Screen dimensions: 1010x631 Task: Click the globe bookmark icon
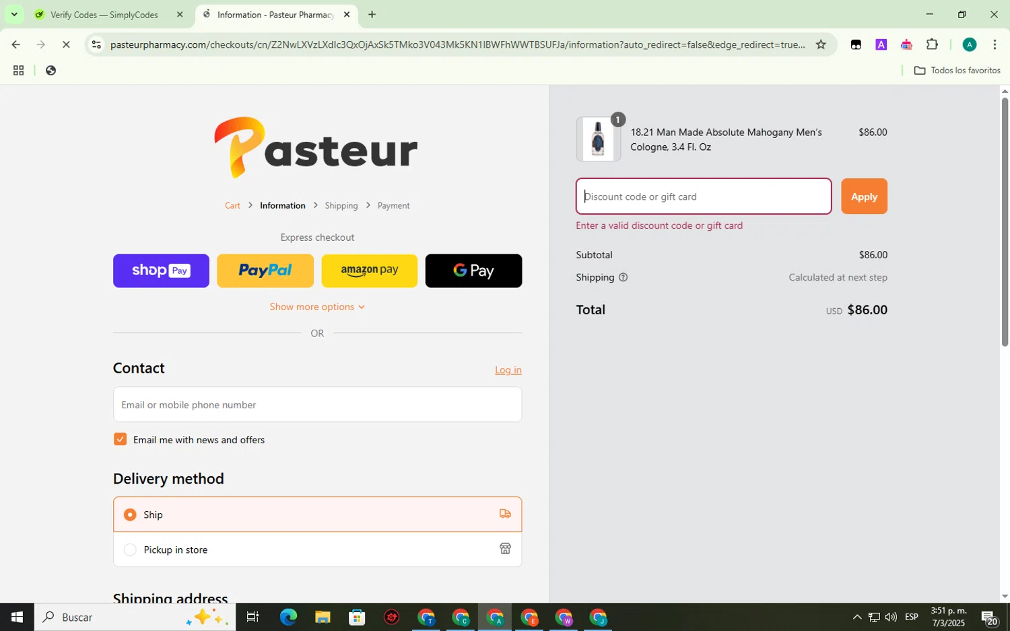pos(50,70)
